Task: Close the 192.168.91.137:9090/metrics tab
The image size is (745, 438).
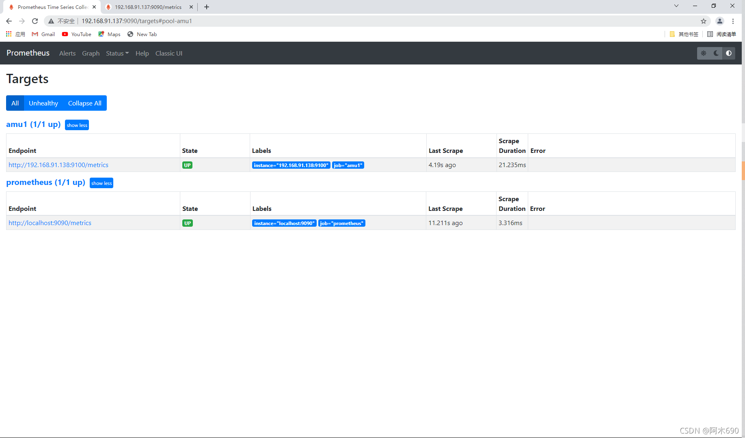Action: pyautogui.click(x=191, y=7)
